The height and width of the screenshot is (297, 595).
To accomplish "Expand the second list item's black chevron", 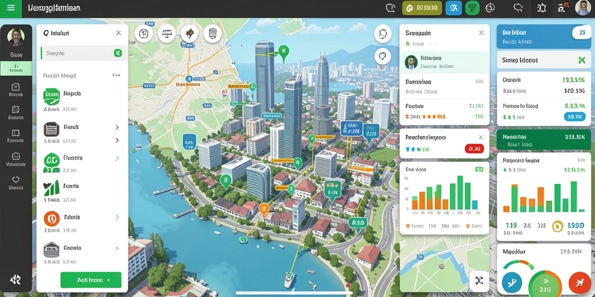I will pos(117,128).
